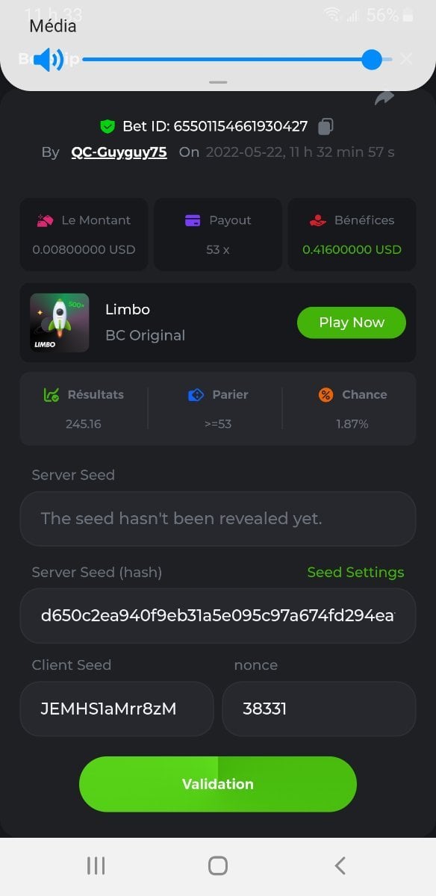436x896 pixels.
Task: Tap the Limbo rocket game thumbnail
Action: [x=59, y=323]
